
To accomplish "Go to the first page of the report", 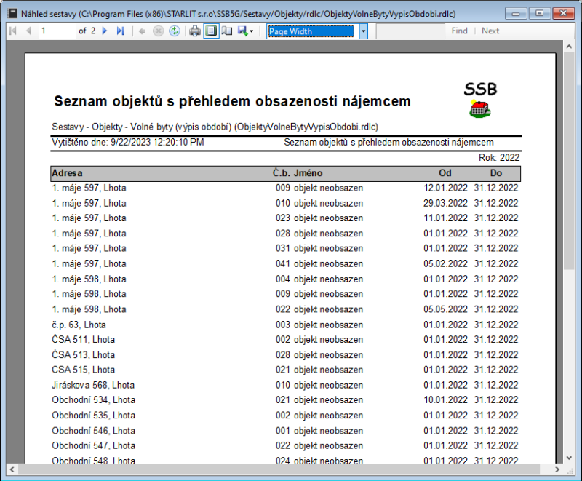I will point(12,31).
